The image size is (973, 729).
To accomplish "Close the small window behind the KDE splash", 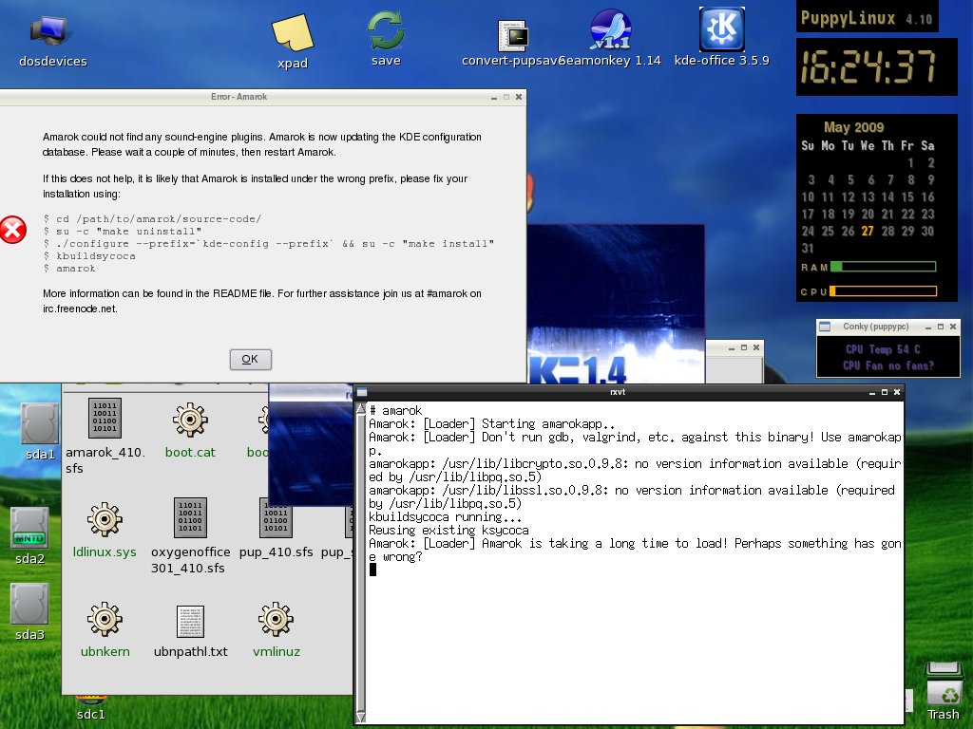I will [755, 347].
